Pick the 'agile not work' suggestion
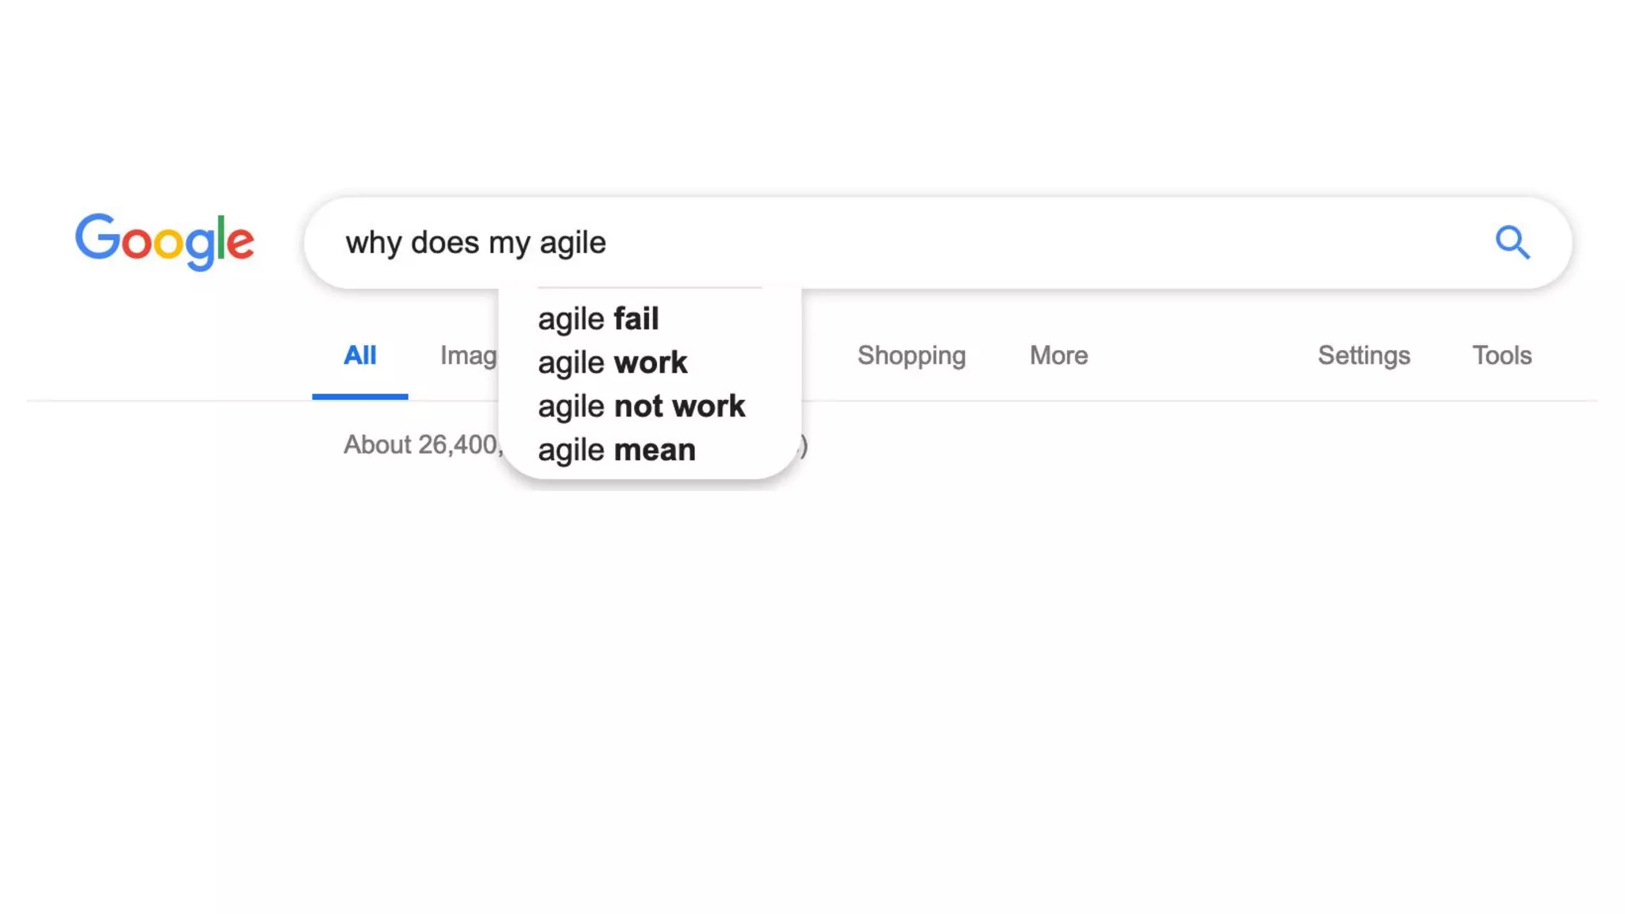Viewport: 1625px width, 914px height. pyautogui.click(x=641, y=406)
